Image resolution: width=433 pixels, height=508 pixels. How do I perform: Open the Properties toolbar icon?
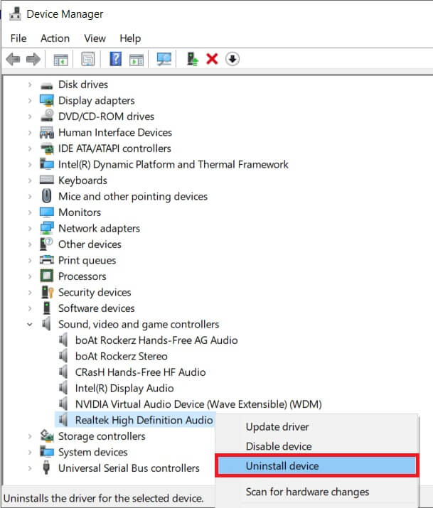pos(88,59)
